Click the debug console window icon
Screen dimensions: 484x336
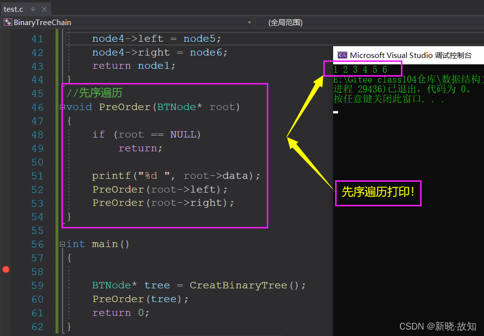pos(342,55)
